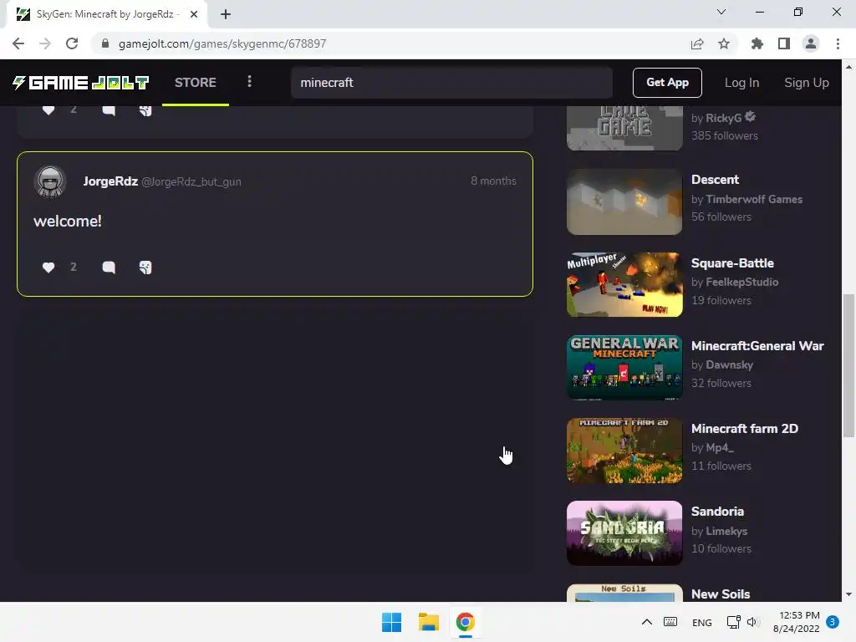Like JorgeRdz's "welcome!" comment with heart icon

48,267
